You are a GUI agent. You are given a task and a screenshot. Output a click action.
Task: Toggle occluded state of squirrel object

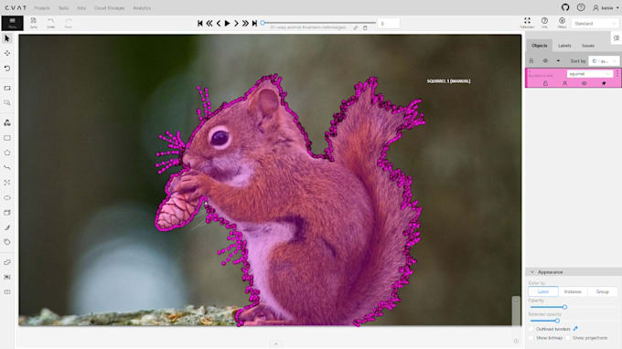565,83
